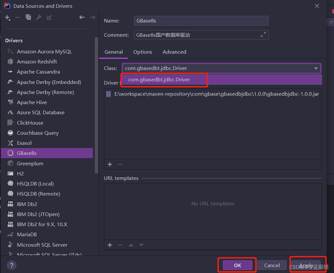Click the duplicate driver icon
This screenshot has width=334, height=273.
click(x=28, y=17)
